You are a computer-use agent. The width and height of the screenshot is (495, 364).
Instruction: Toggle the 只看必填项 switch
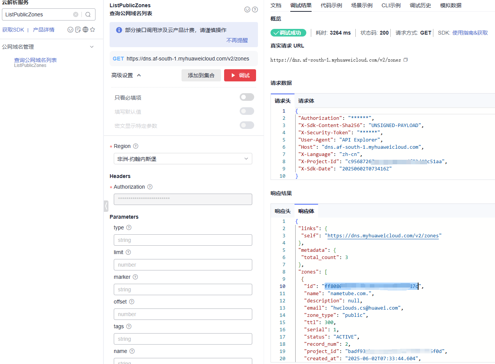(247, 97)
